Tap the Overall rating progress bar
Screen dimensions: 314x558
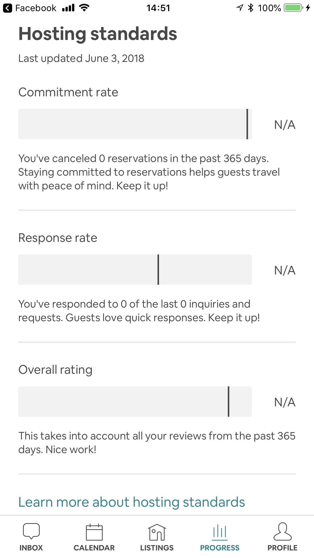pos(135,402)
